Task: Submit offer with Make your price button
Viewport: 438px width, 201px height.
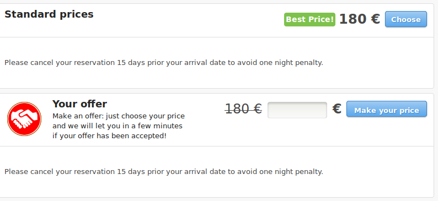Action: [x=387, y=109]
